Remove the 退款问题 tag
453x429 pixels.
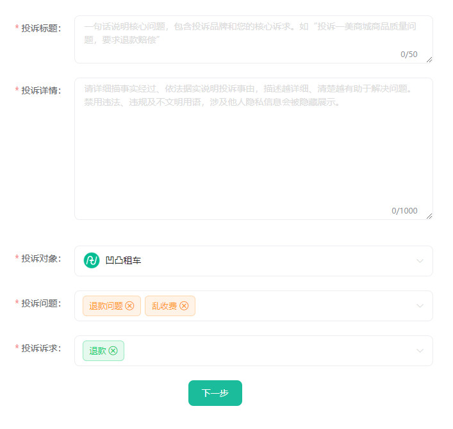click(129, 306)
